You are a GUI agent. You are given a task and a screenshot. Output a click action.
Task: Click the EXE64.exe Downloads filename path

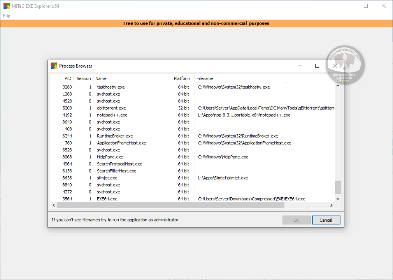252,199
